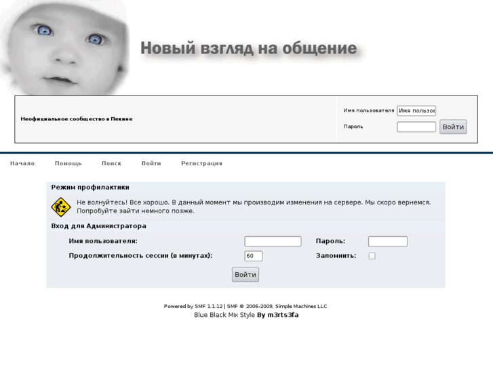Click the Неофициальное сообщество в Пекине text
Viewport: 493px width, 369px height.
(x=77, y=118)
